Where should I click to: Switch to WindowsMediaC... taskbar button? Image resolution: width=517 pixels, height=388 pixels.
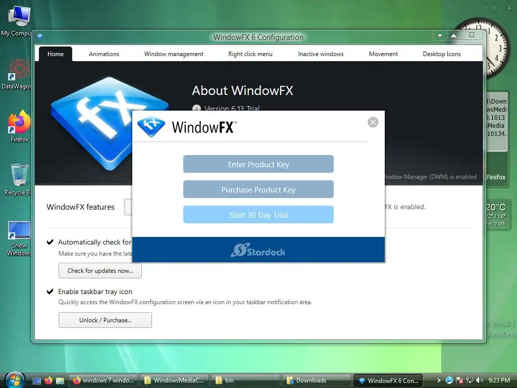pyautogui.click(x=175, y=380)
